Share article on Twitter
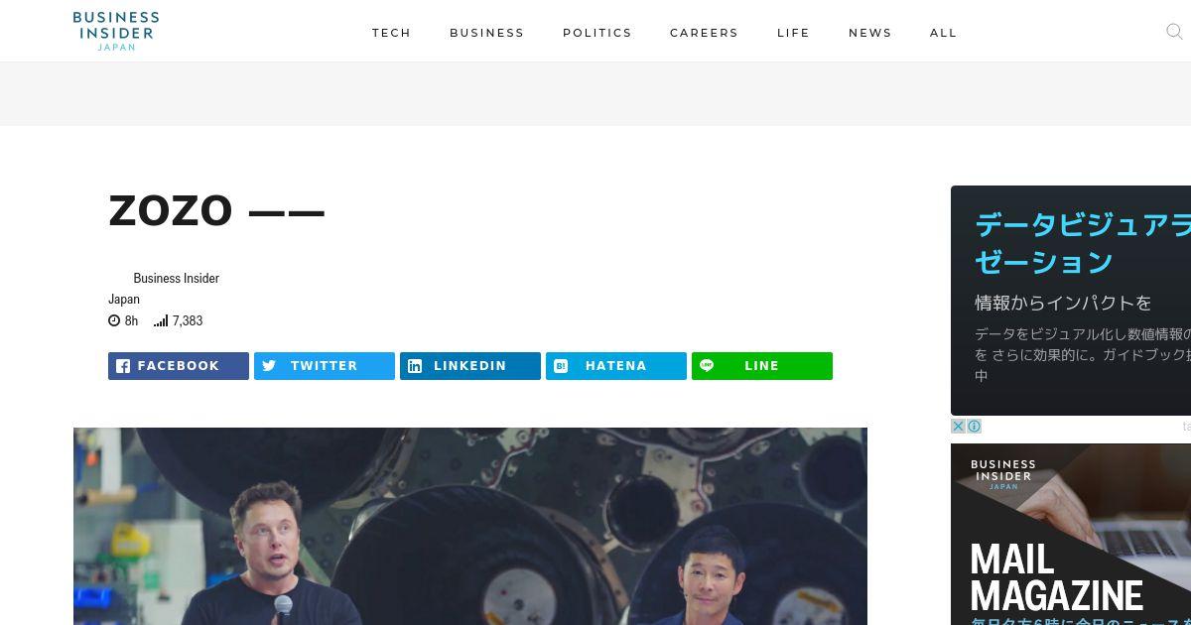1191x625 pixels. [x=325, y=366]
